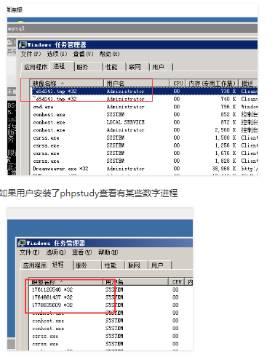
Task: Select 进程 tab in window with numeric processes
Action: (60, 265)
